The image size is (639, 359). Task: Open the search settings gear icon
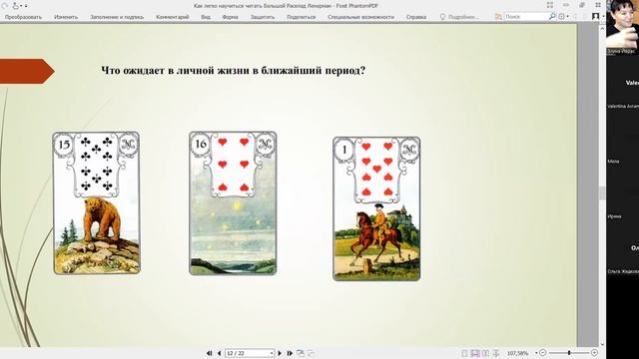tap(562, 16)
